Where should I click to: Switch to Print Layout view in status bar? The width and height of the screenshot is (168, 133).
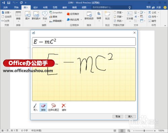(122, 131)
